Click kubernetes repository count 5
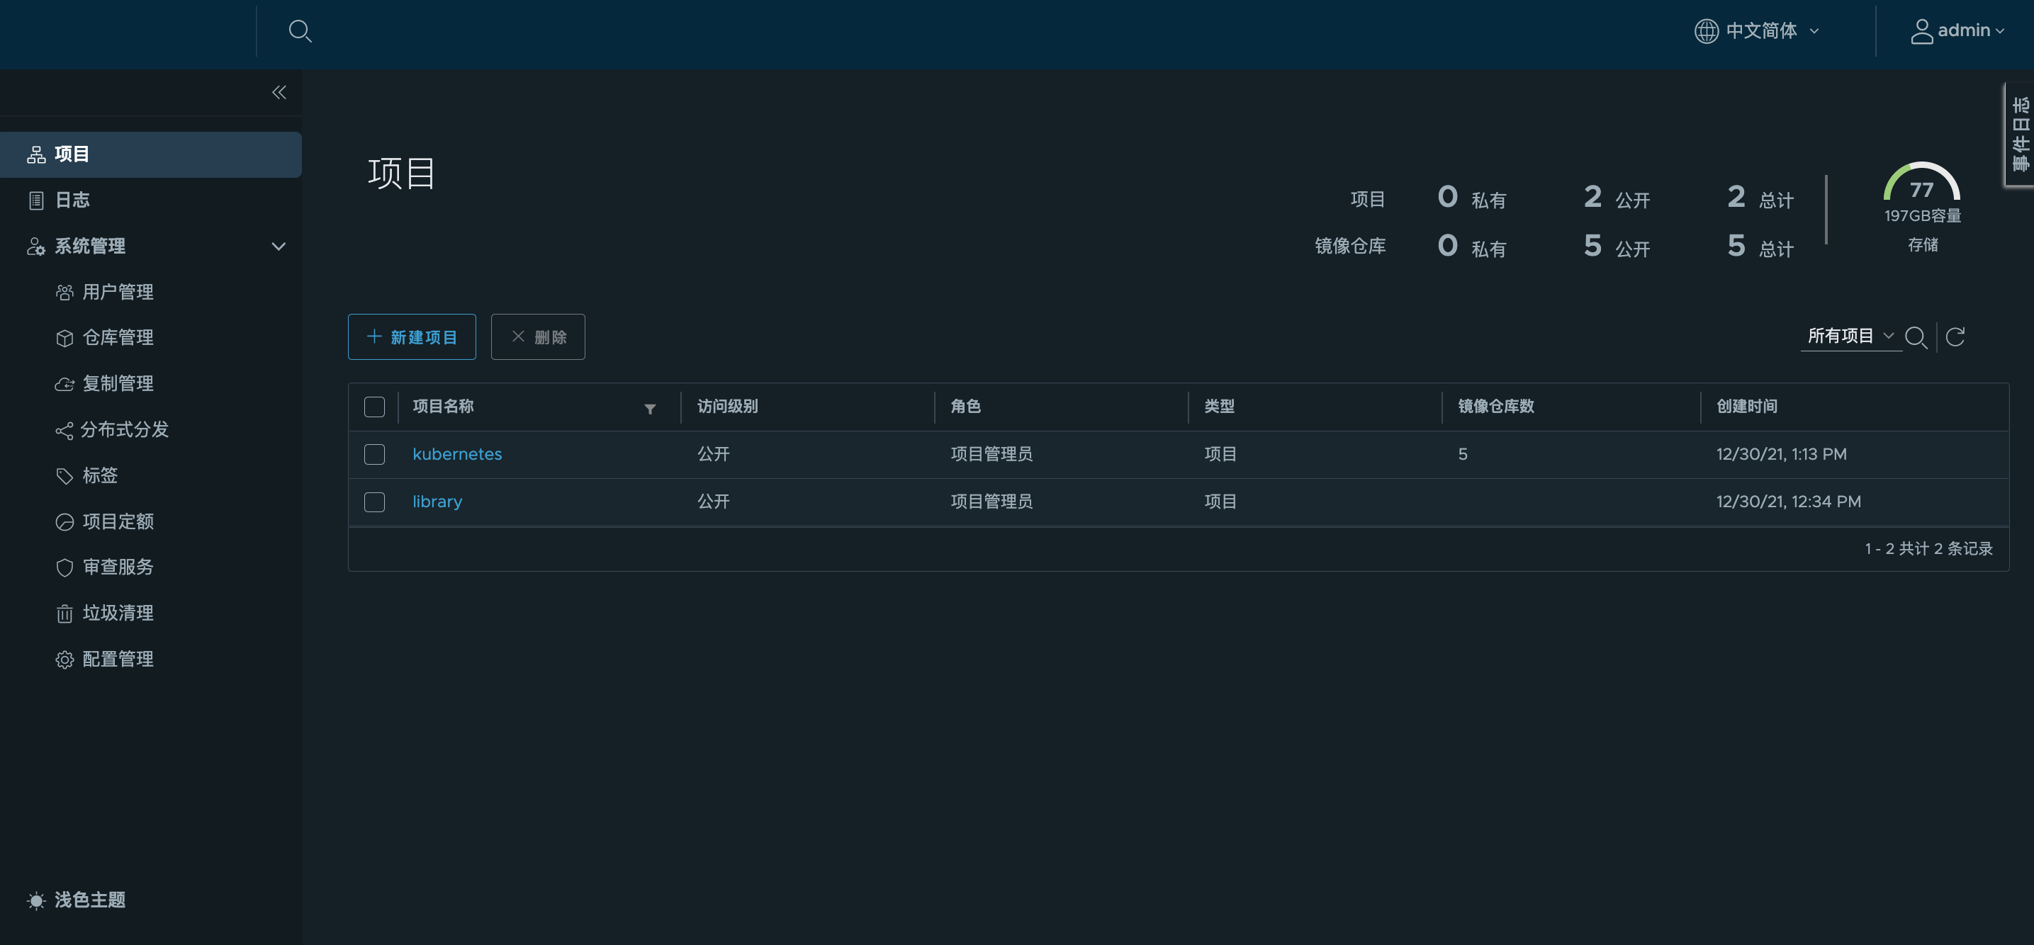This screenshot has width=2034, height=945. tap(1462, 454)
